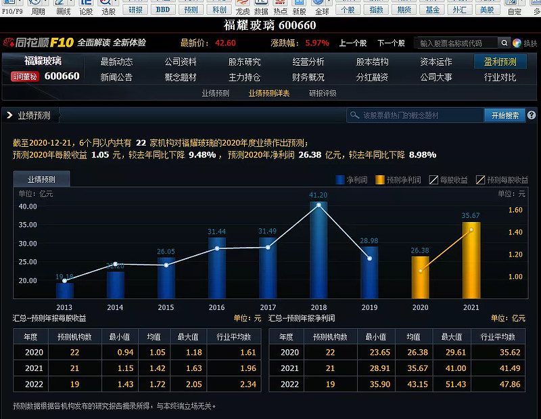Image resolution: width=541 pixels, height=419 pixels.
Task: Select the 业绩预测 chart tab
Action: 41,179
